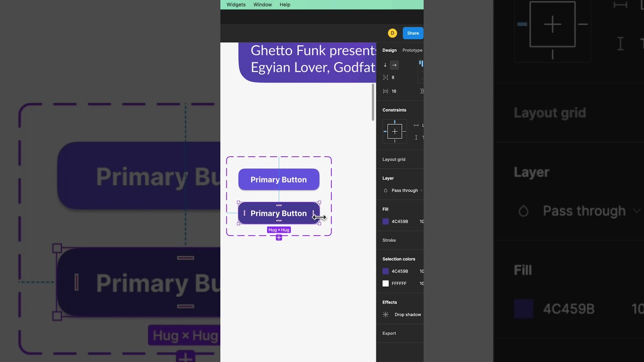Open the 4C459B selection color swatch
This screenshot has width=644, height=362.
pyautogui.click(x=385, y=271)
